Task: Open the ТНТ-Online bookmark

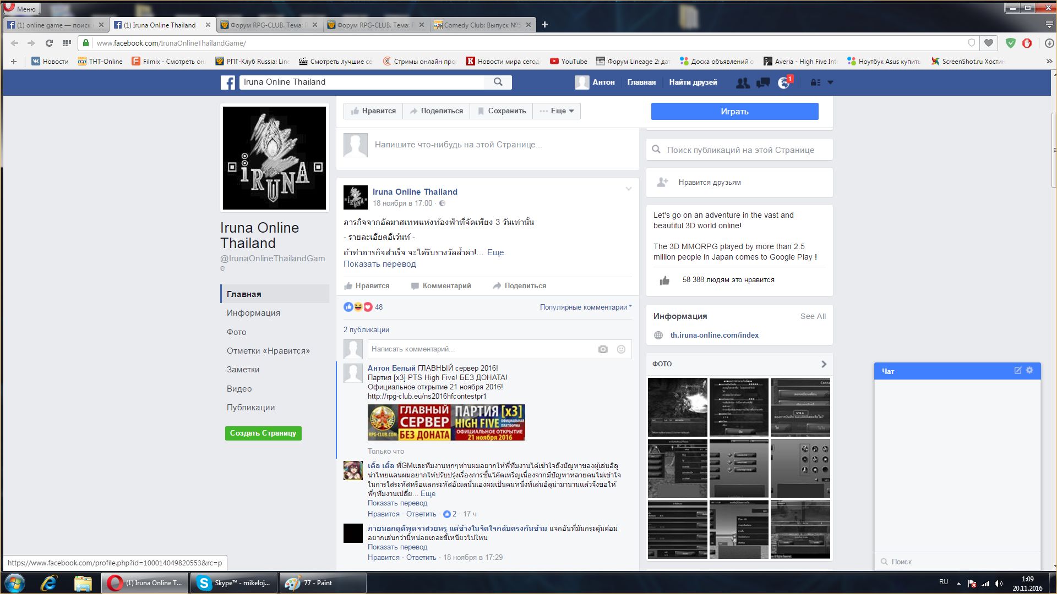Action: click(100, 62)
